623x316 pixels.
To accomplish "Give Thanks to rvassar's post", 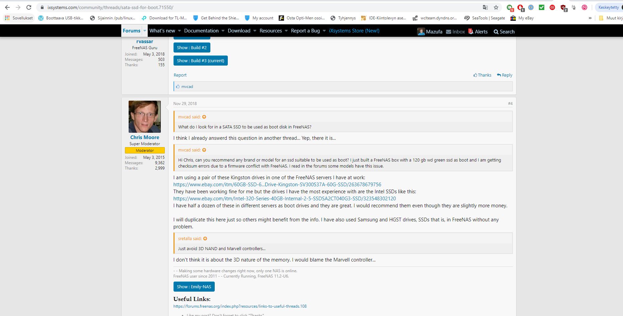I will point(482,75).
